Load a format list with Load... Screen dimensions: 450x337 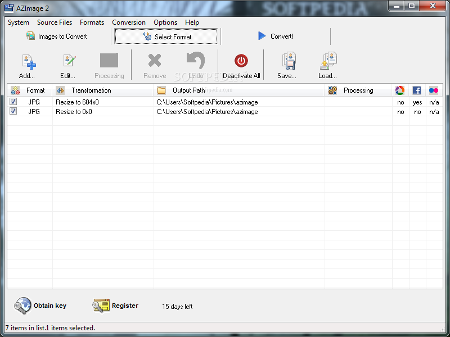click(x=328, y=66)
